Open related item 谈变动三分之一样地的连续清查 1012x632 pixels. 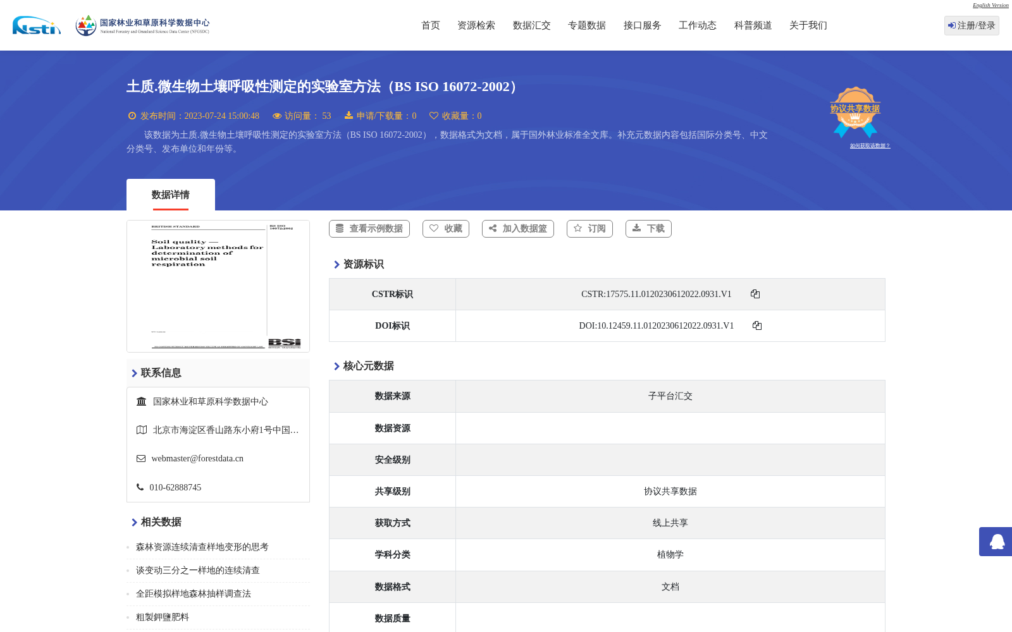point(198,571)
